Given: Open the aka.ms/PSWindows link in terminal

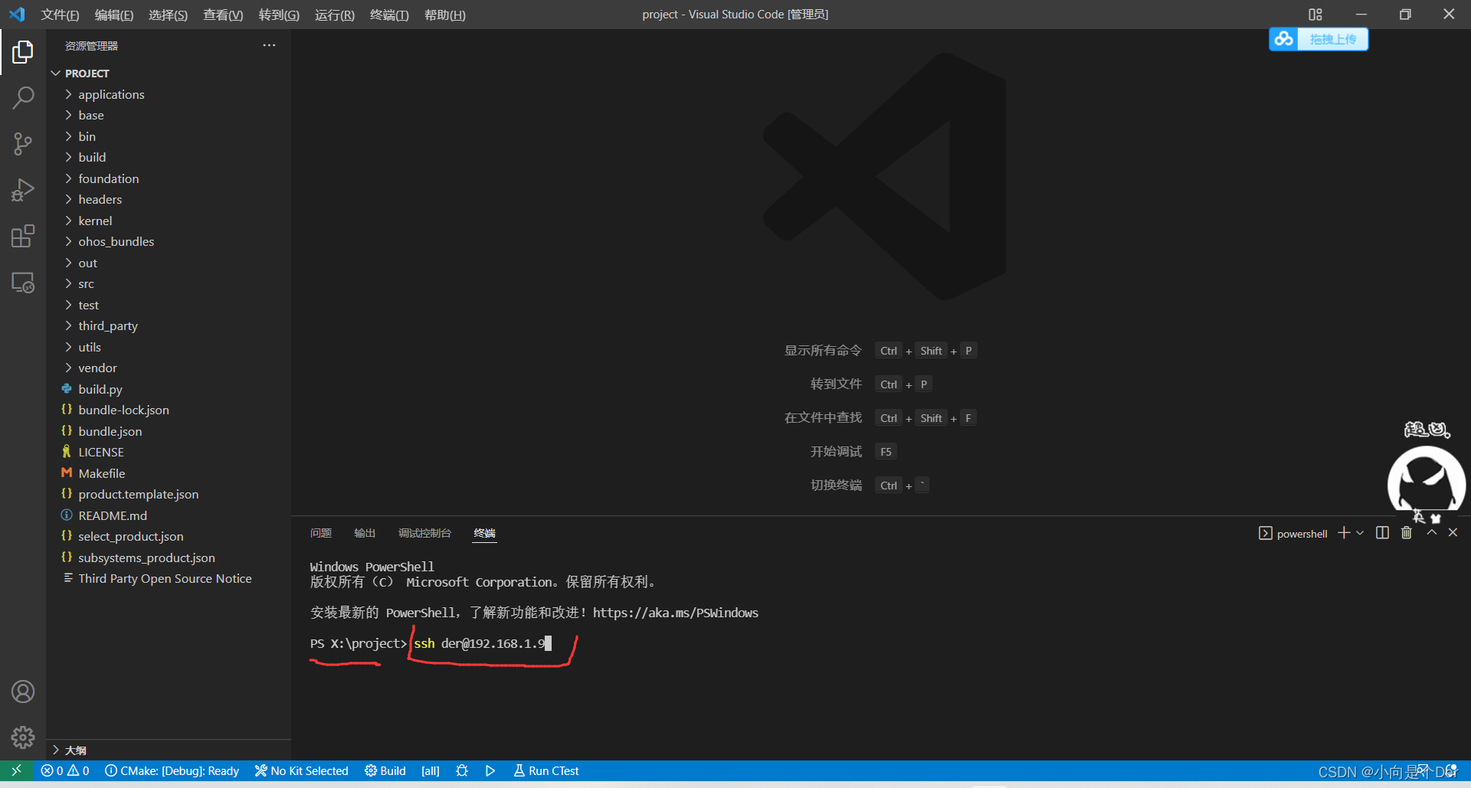Looking at the screenshot, I should pyautogui.click(x=675, y=613).
